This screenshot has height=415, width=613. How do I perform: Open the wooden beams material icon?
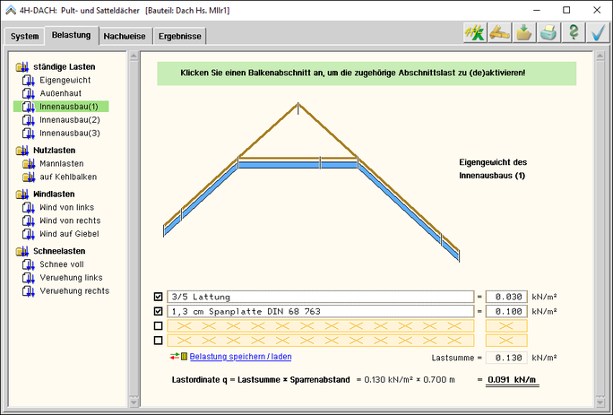tap(498, 34)
